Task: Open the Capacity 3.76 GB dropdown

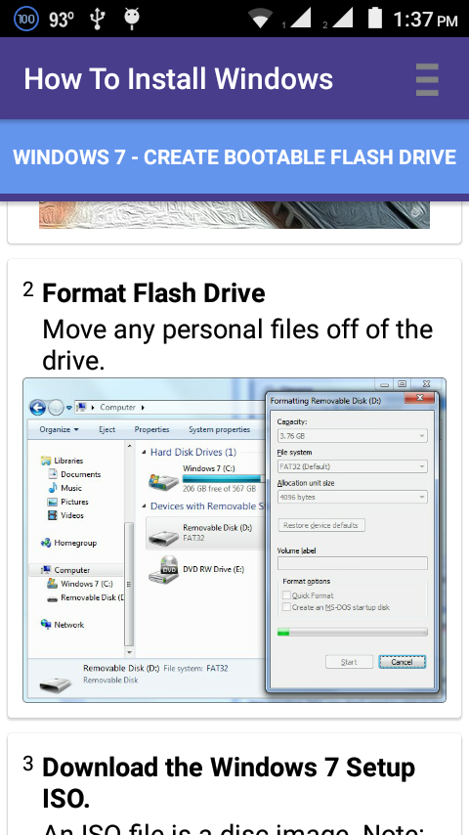Action: coord(353,436)
